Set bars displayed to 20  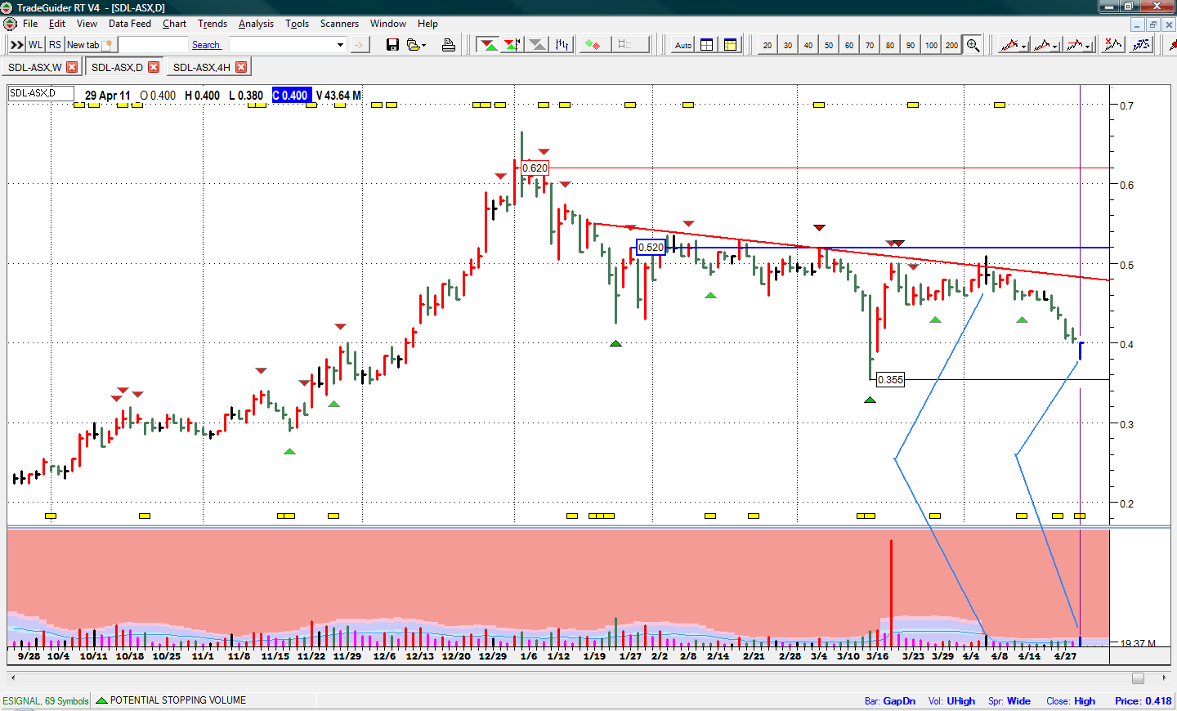(x=767, y=45)
